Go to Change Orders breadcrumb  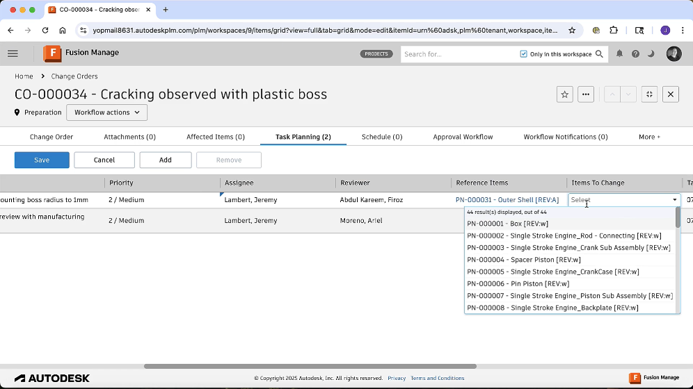74,76
